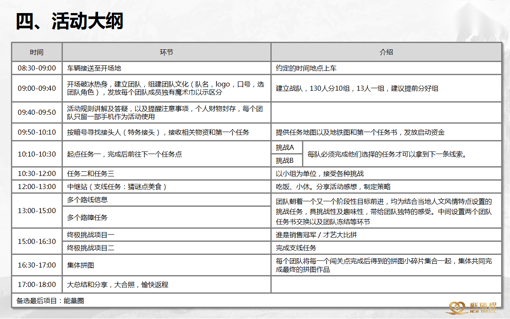Screen dimensions: 510x319
Task: Select the "提供任务地图以及地铁图" description
Action: pos(386,132)
